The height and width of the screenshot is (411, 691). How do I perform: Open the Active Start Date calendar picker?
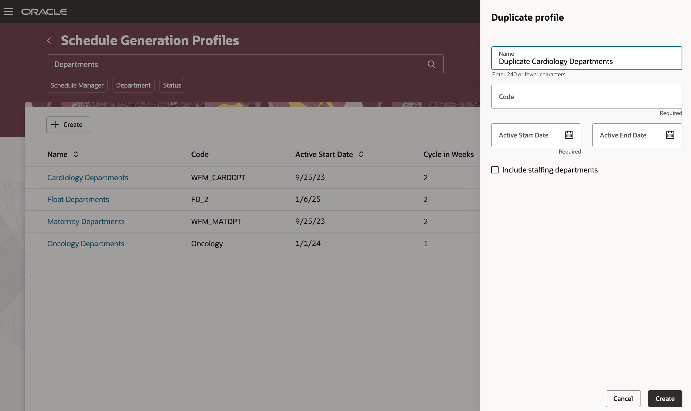569,135
